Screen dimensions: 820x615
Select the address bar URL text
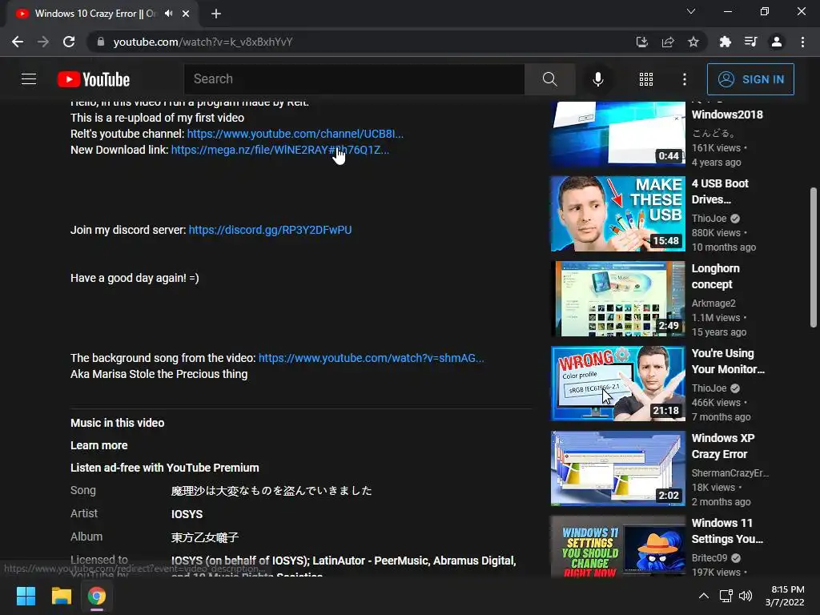point(203,42)
